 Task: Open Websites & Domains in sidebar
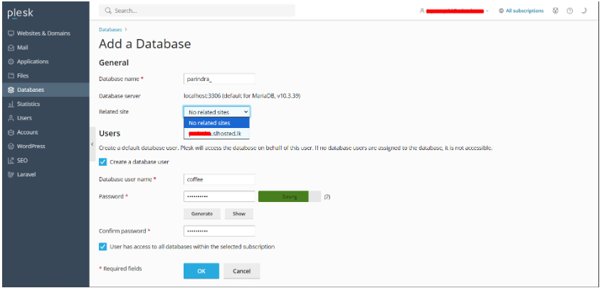43,33
